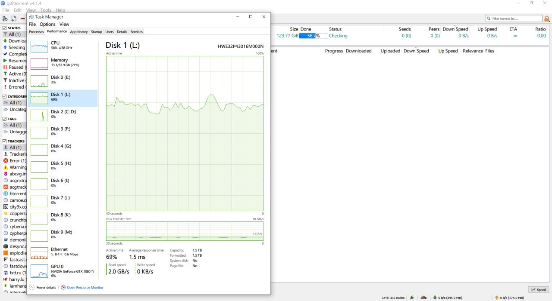Click the connection status plug icon

[412, 298]
